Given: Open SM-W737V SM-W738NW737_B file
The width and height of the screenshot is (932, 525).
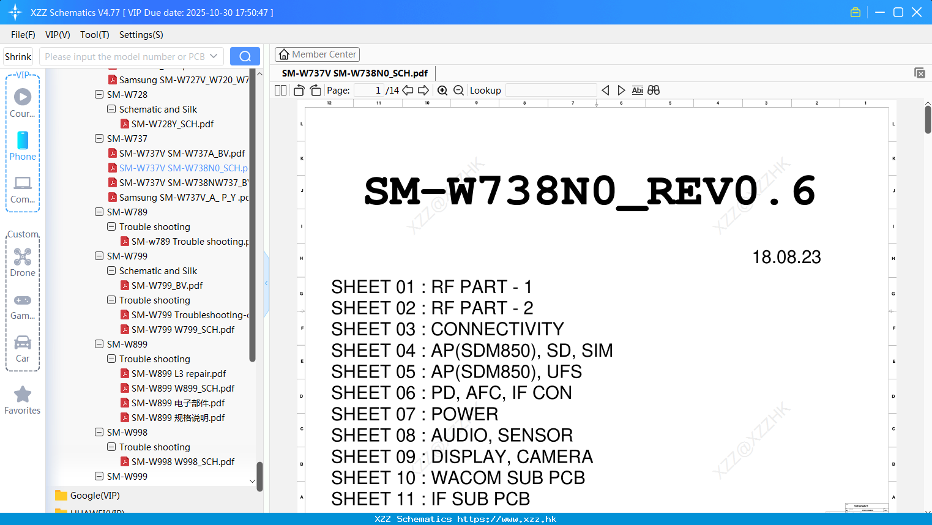Looking at the screenshot, I should (179, 182).
